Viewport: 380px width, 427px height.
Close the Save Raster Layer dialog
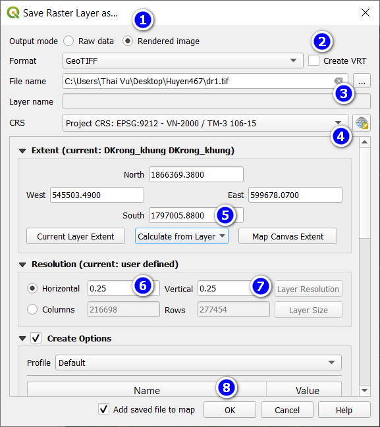[366, 13]
